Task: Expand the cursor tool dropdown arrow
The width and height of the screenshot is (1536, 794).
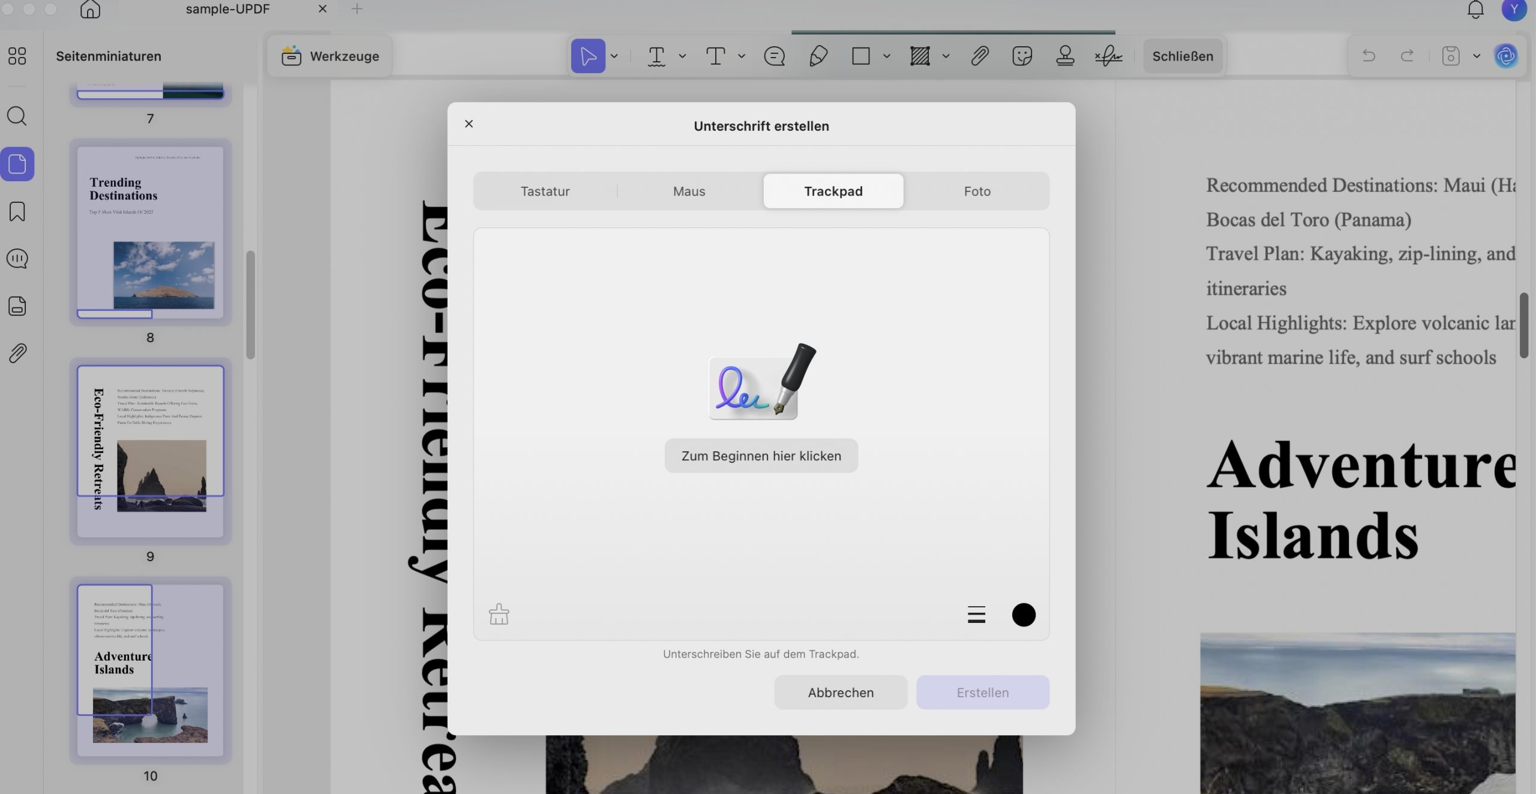Action: click(x=614, y=56)
